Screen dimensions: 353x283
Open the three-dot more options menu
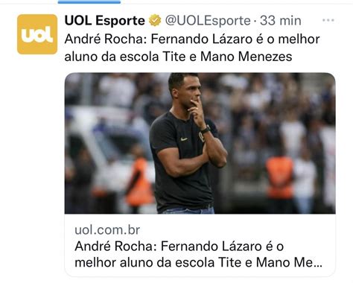tap(328, 20)
